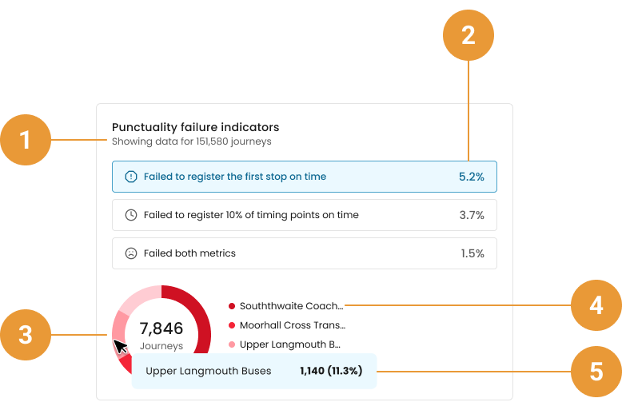Click orange callout marker number 3

click(26, 335)
